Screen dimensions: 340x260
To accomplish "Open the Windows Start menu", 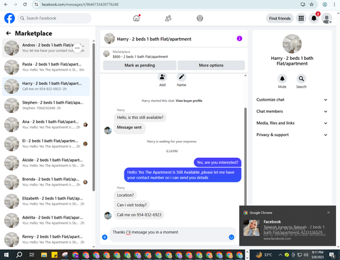I will tap(6, 255).
